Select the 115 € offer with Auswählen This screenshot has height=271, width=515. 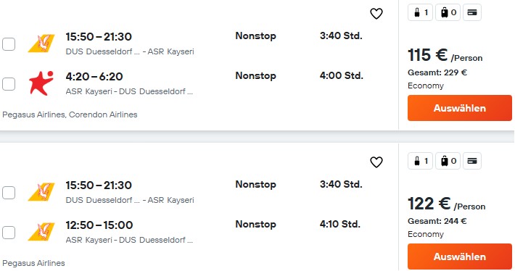tap(459, 108)
